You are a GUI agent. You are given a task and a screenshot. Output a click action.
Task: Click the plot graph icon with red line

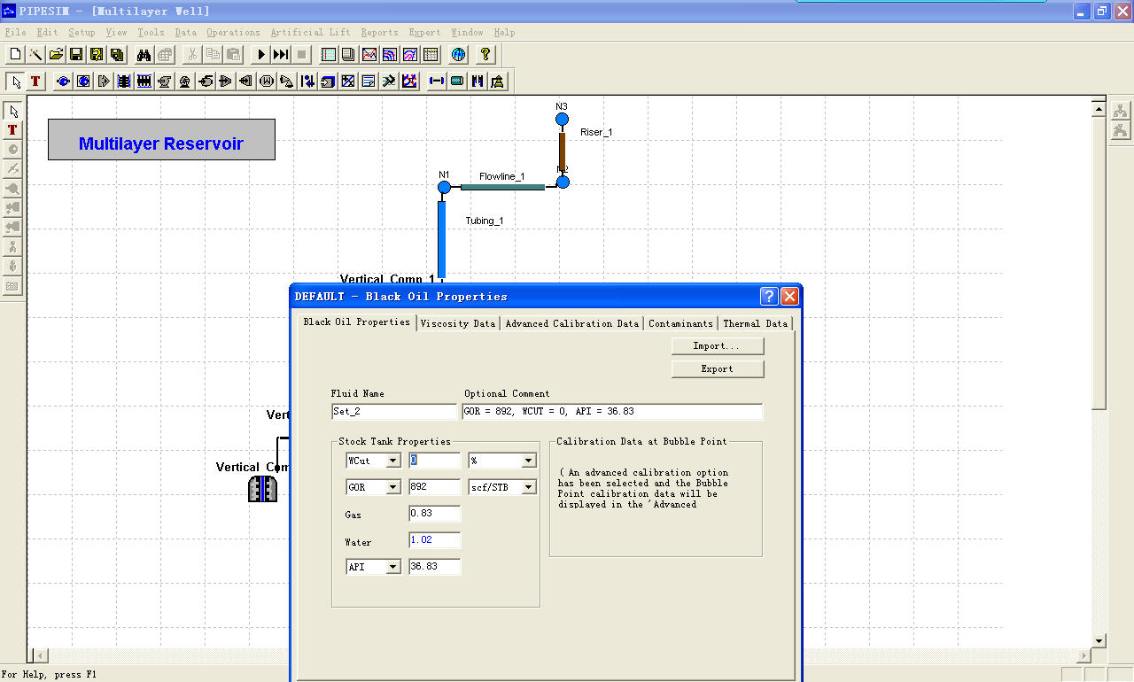point(369,54)
